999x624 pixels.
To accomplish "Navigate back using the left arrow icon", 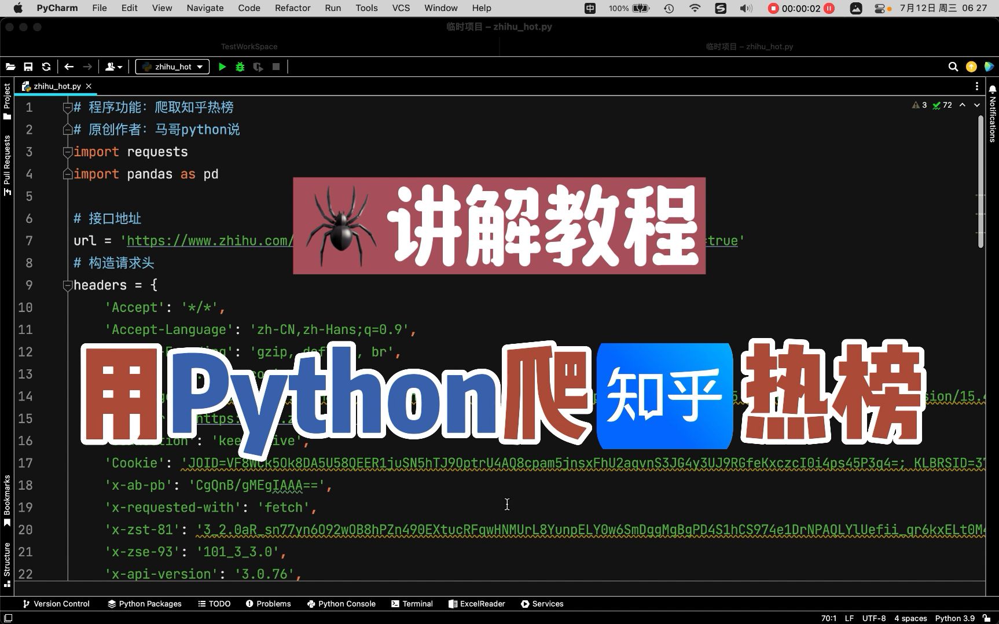I will (x=69, y=67).
